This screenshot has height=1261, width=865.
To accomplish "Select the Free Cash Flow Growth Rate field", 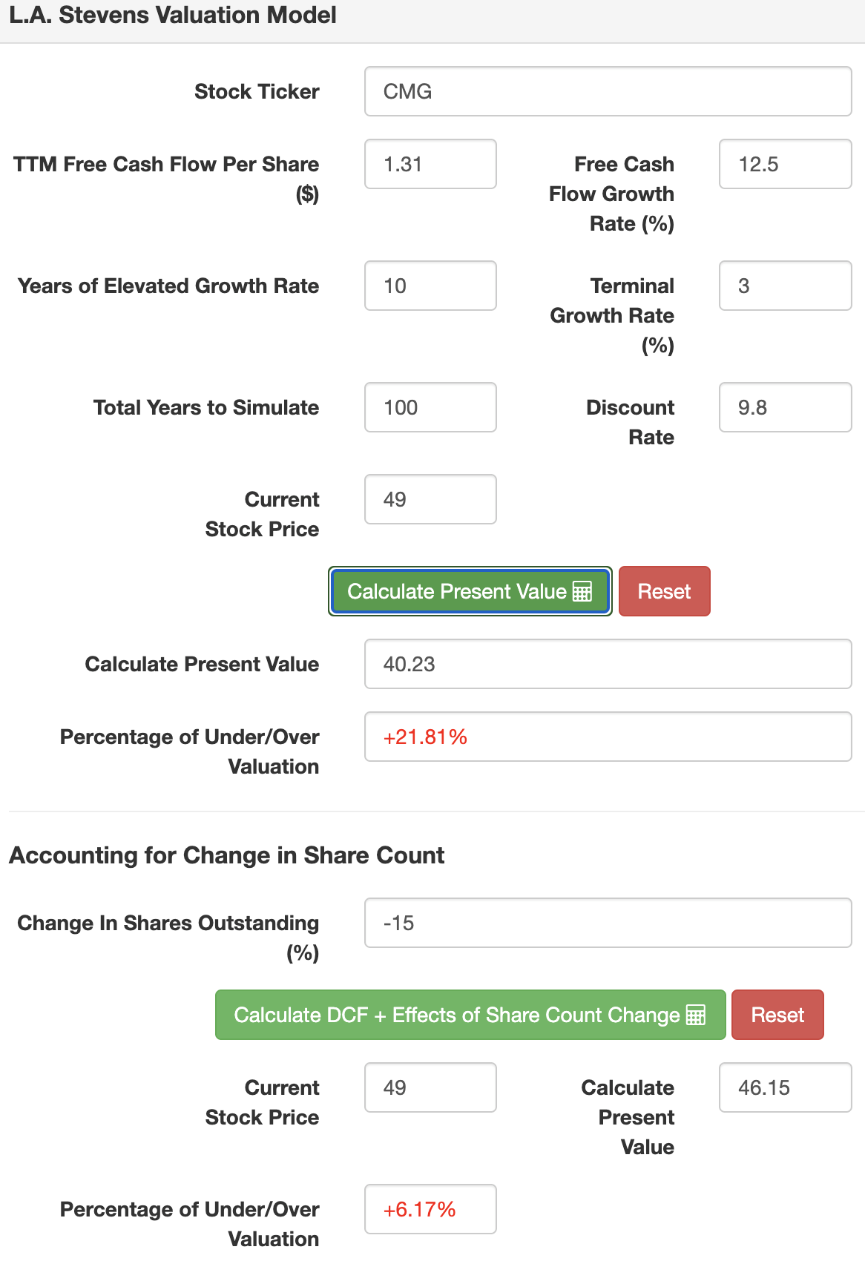I will pos(784,164).
